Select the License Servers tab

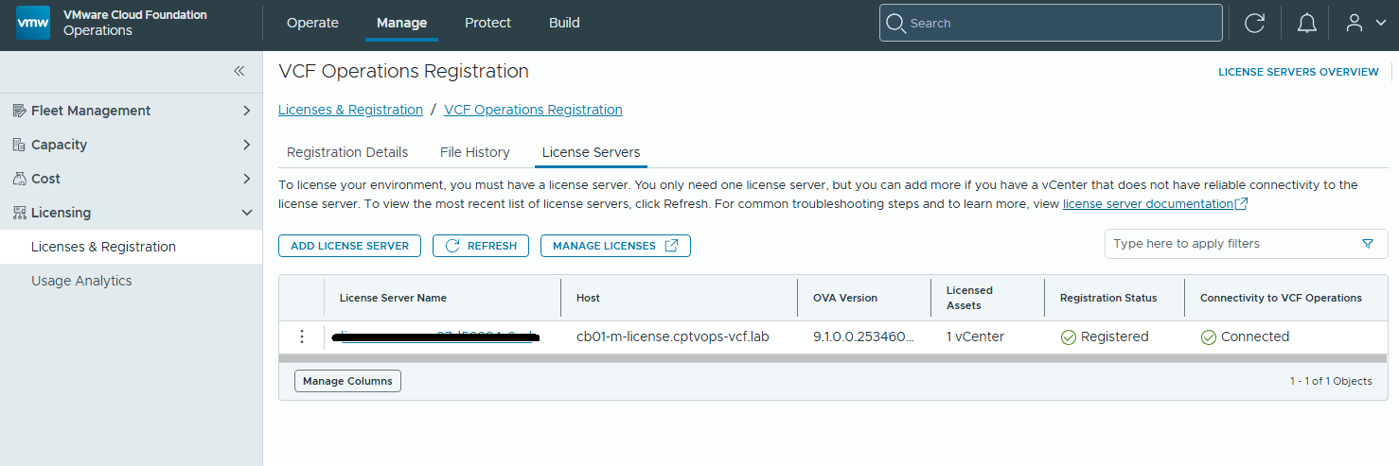(x=591, y=152)
